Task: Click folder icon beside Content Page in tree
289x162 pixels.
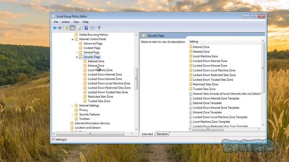Action: coord(80,48)
